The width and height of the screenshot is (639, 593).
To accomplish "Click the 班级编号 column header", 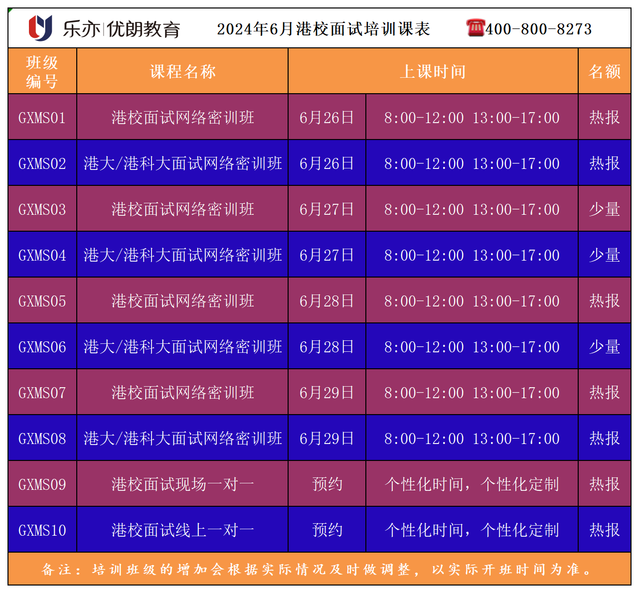I will (x=42, y=71).
